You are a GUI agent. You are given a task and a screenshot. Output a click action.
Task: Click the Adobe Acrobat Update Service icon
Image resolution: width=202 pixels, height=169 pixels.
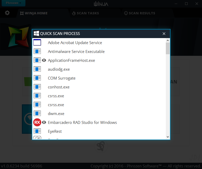(x=37, y=43)
